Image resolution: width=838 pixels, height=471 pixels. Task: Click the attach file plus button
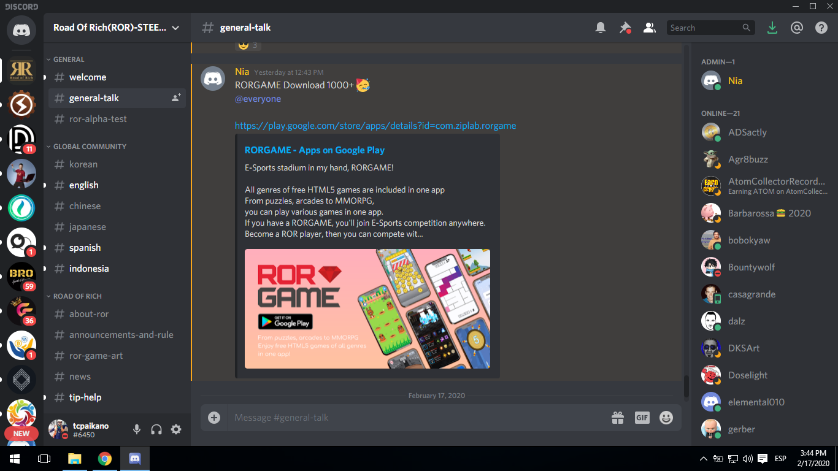click(214, 418)
